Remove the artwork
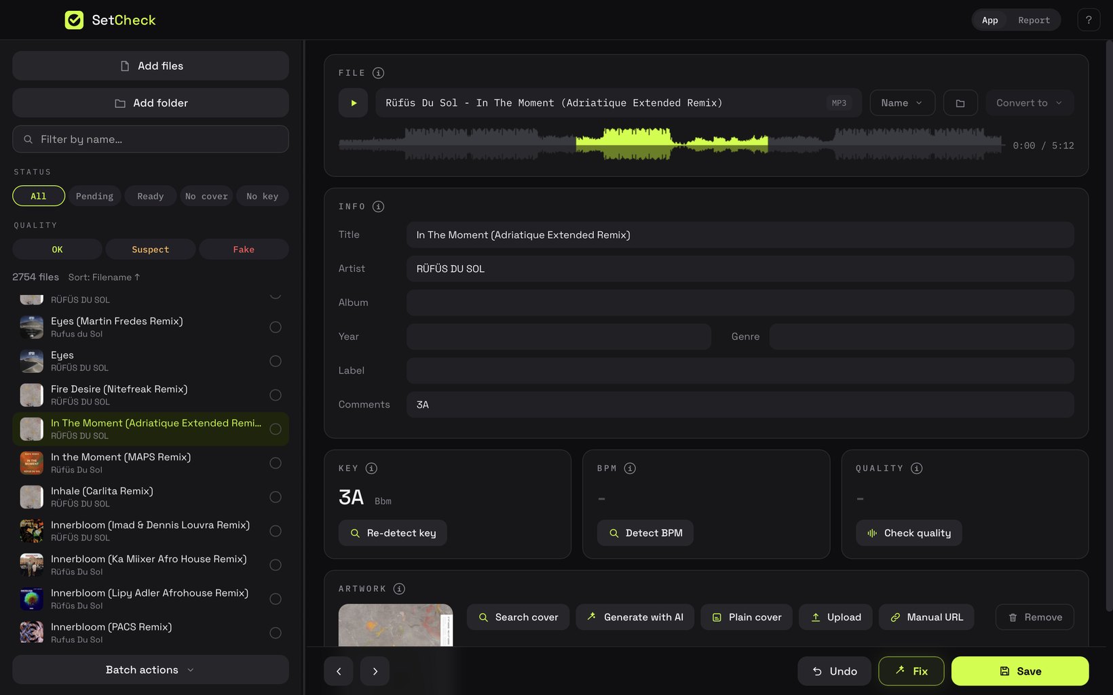The image size is (1113, 695). (1035, 617)
